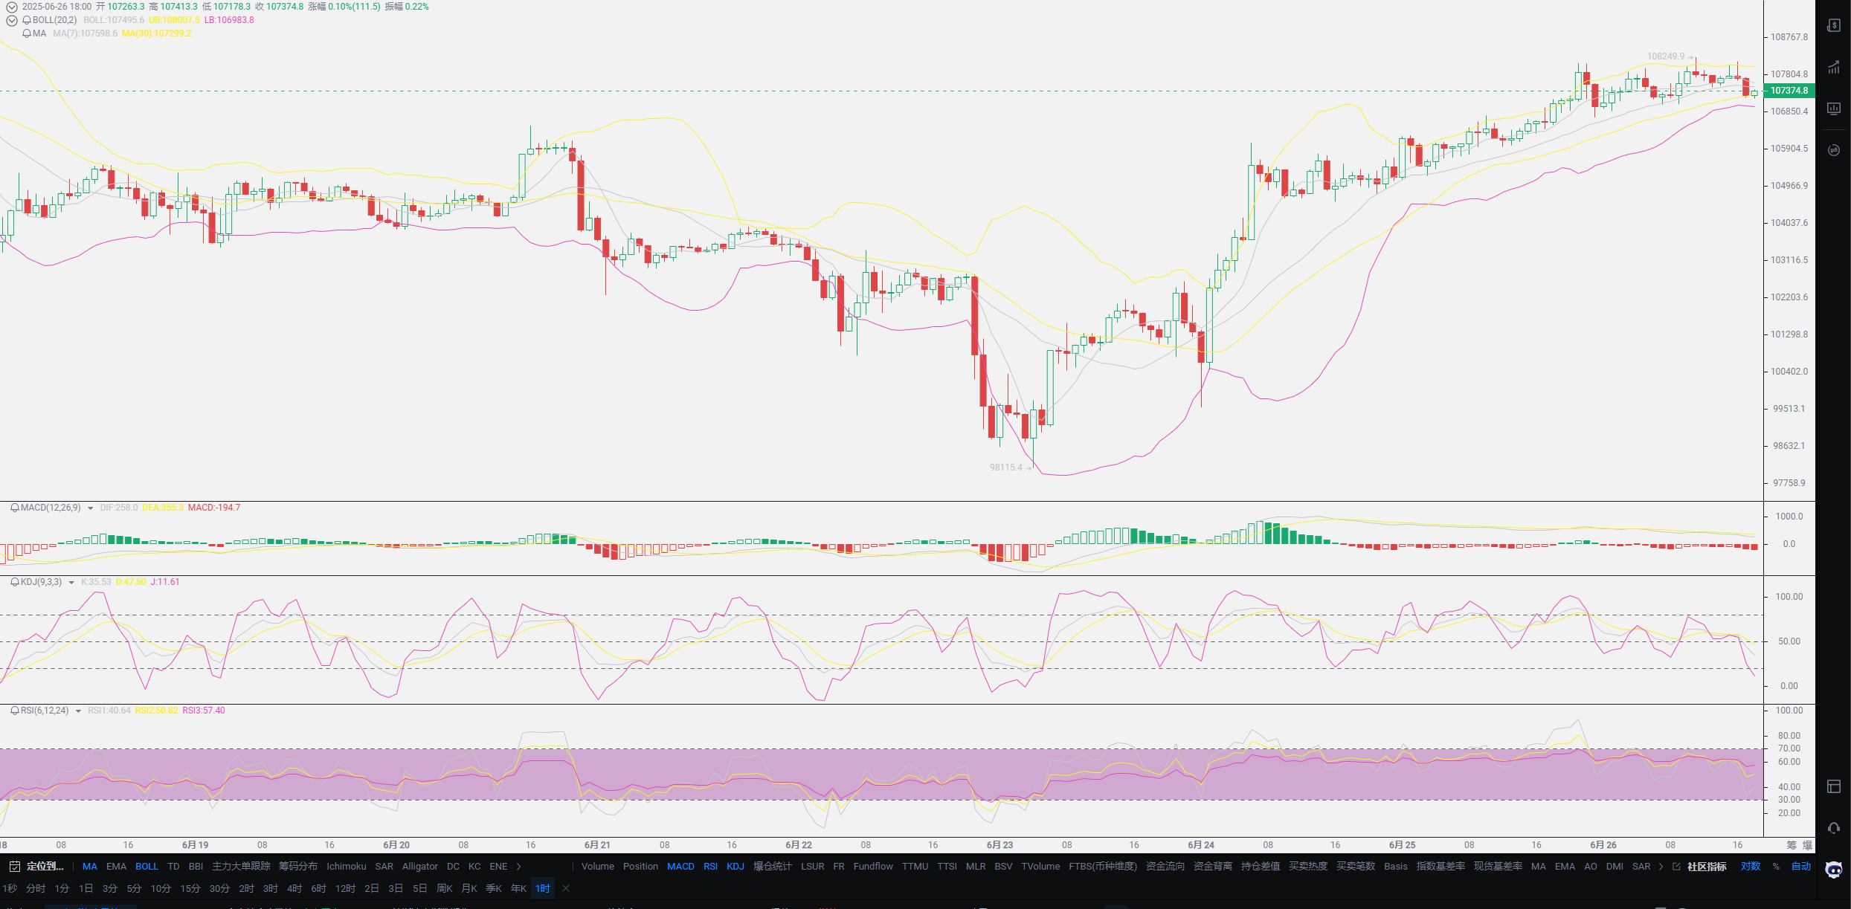Click the RSI alert bell icon
Screen dimensions: 1851x909
tap(15, 711)
